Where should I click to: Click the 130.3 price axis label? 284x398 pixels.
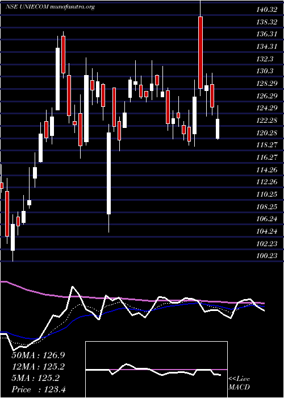pos(265,71)
